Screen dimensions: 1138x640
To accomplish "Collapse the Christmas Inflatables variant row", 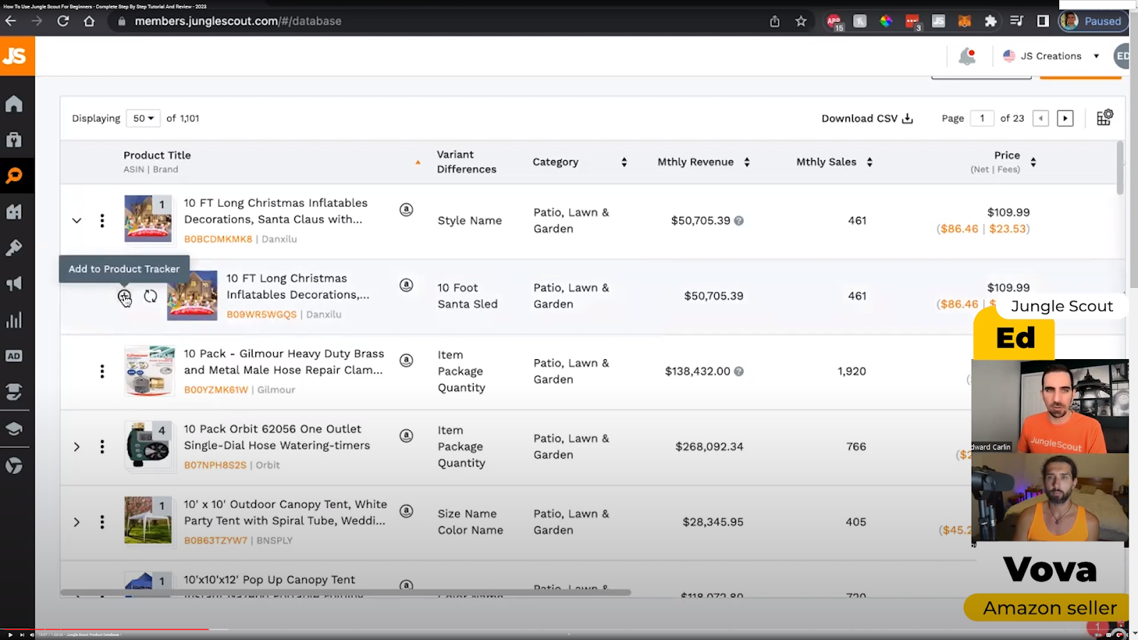I will (x=77, y=220).
